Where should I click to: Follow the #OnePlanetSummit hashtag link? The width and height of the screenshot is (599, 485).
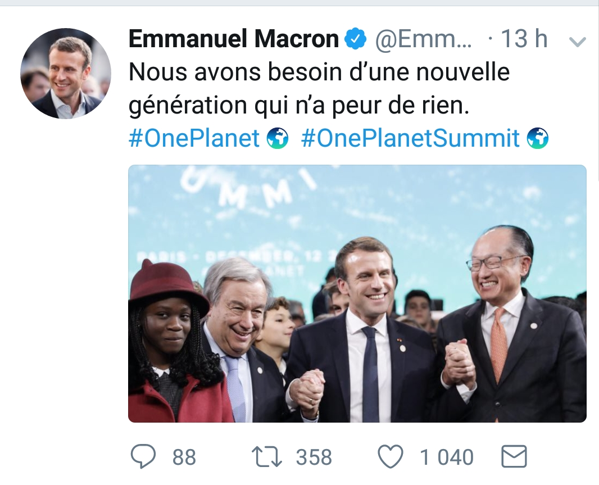click(411, 138)
